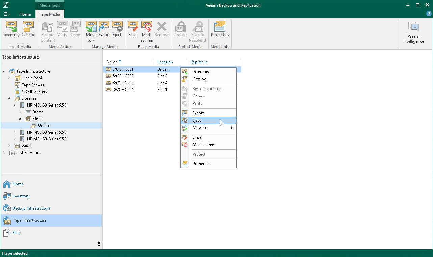This screenshot has width=433, height=257.
Task: Click the Catalog ribbon icon
Action: (x=28, y=26)
